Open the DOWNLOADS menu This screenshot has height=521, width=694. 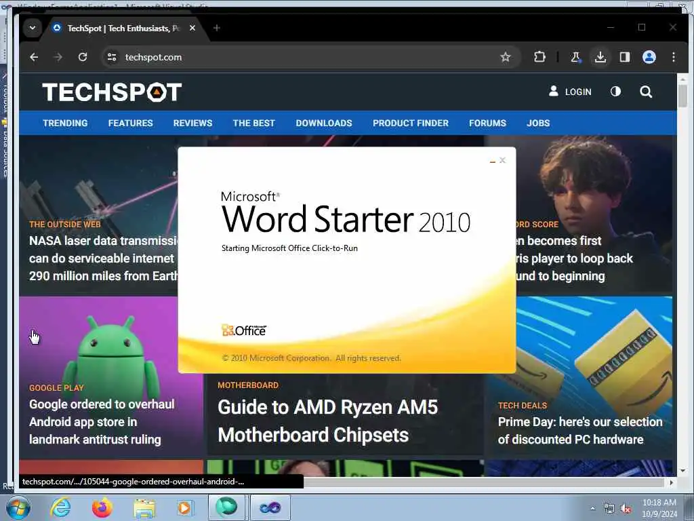(324, 123)
